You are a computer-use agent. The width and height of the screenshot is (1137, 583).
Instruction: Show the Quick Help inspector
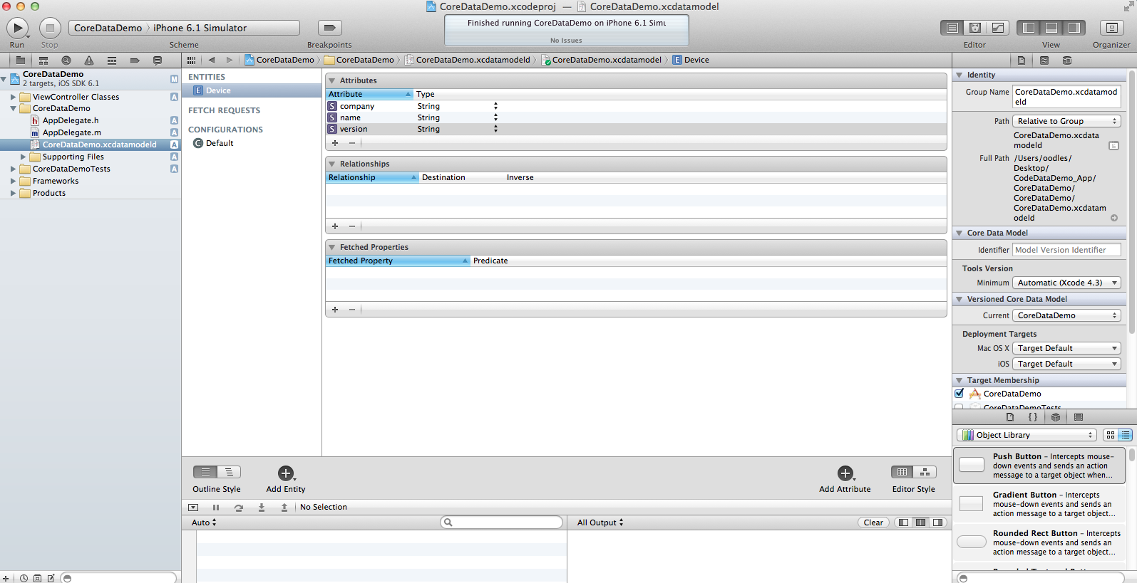(x=1044, y=61)
